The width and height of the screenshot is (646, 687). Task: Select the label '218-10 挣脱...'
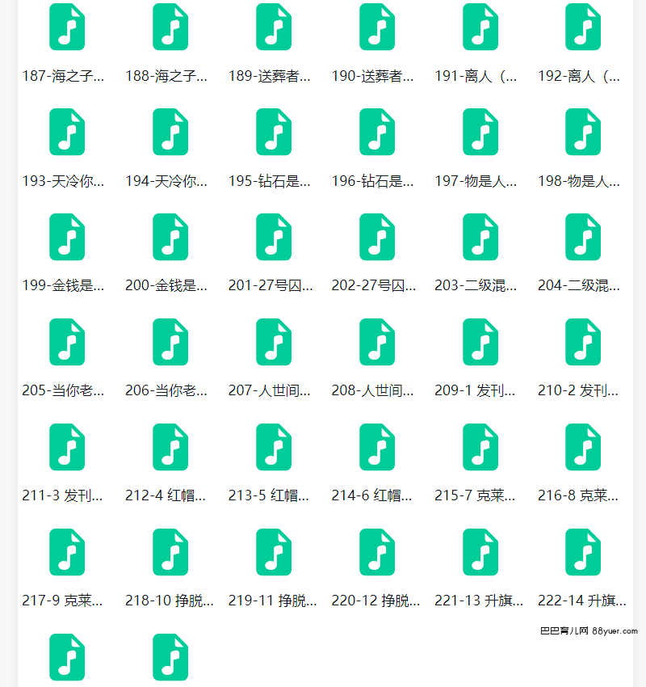pos(170,601)
